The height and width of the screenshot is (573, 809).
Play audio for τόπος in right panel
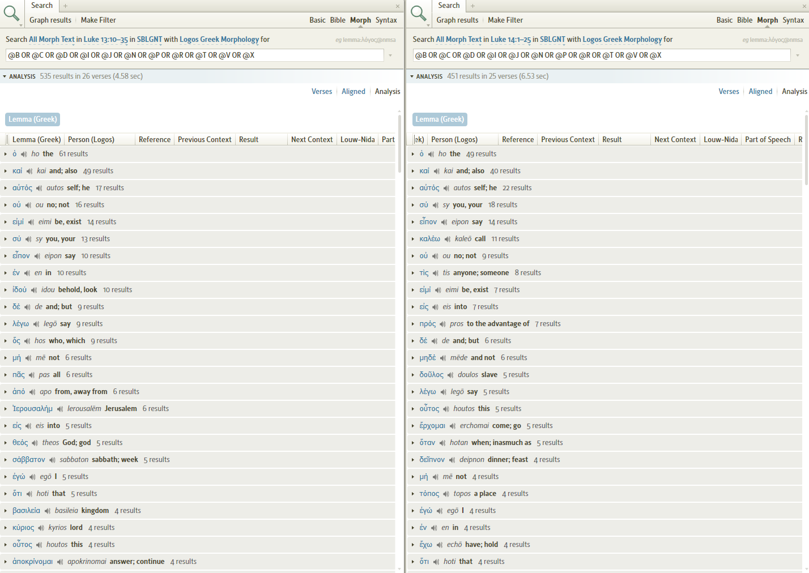pyautogui.click(x=446, y=494)
